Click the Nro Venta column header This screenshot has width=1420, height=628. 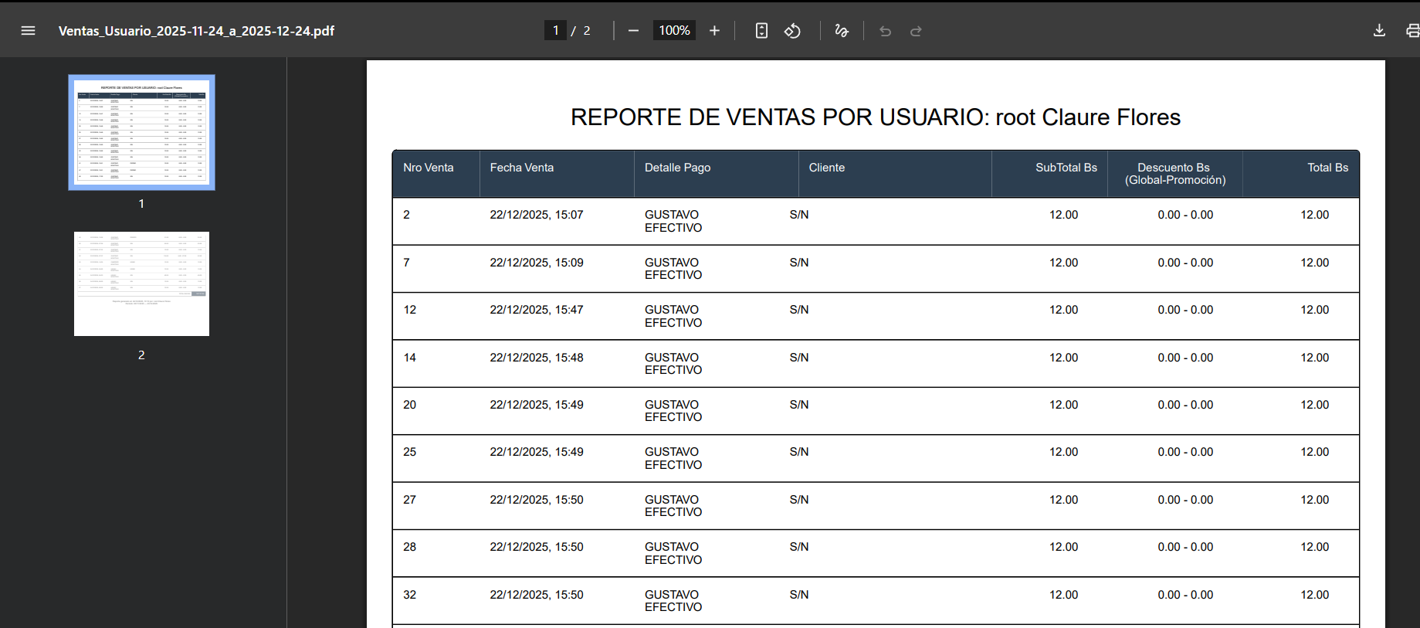pyautogui.click(x=429, y=168)
